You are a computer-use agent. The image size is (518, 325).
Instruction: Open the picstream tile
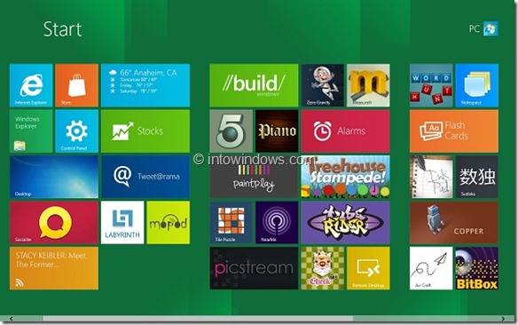pos(254,268)
